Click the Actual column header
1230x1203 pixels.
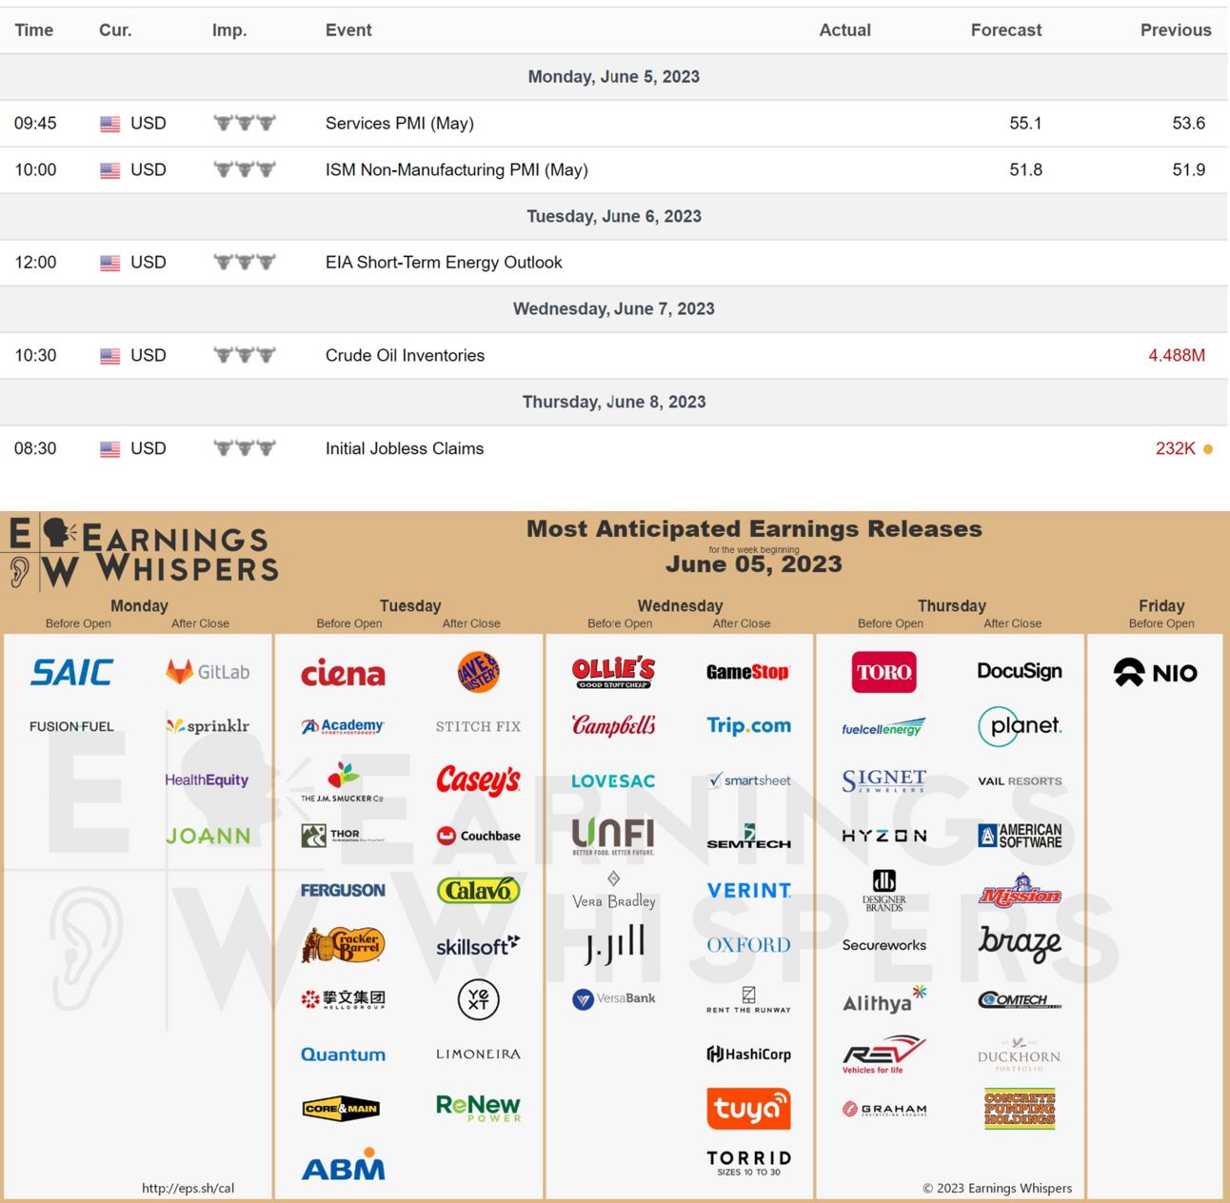click(x=845, y=30)
